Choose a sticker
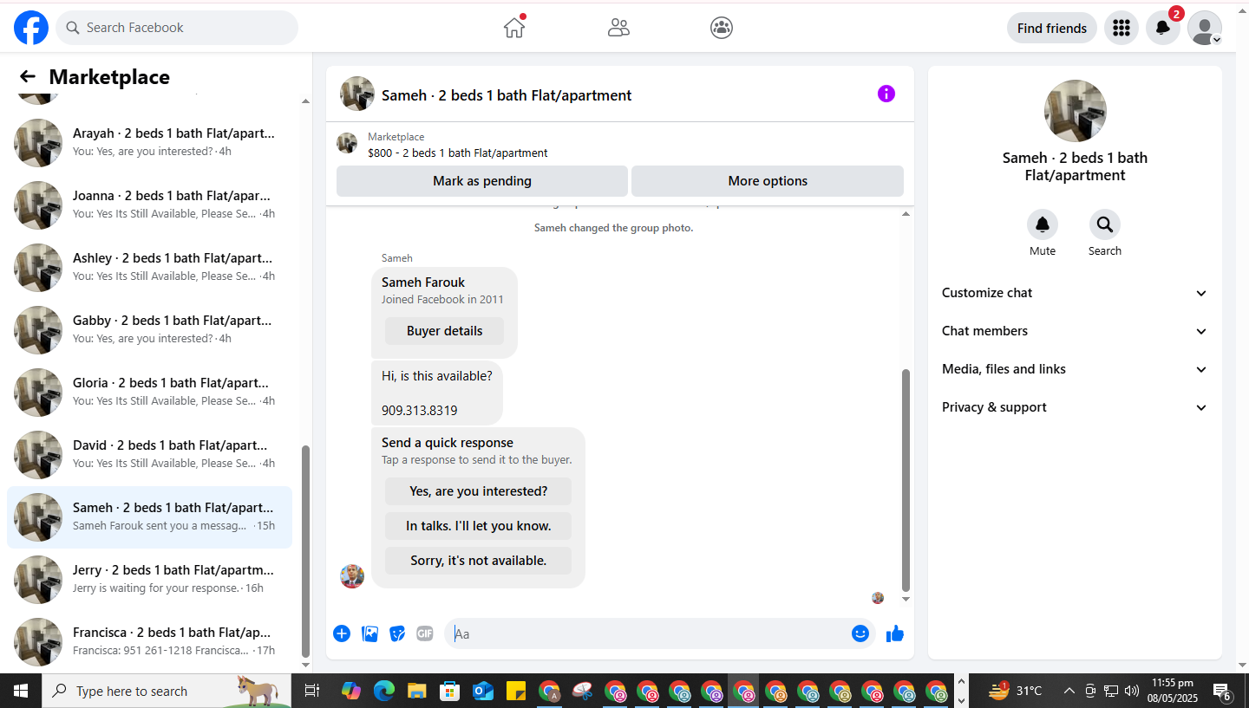The width and height of the screenshot is (1249, 708). 397,633
